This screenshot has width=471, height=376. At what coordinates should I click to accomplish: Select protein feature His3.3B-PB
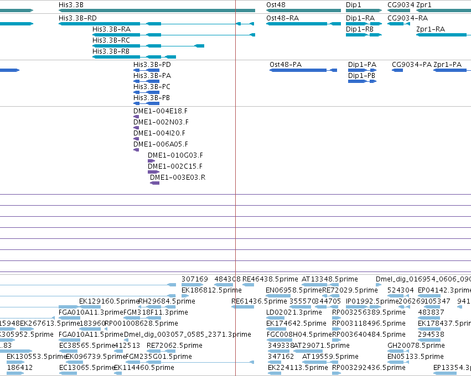[x=146, y=103]
